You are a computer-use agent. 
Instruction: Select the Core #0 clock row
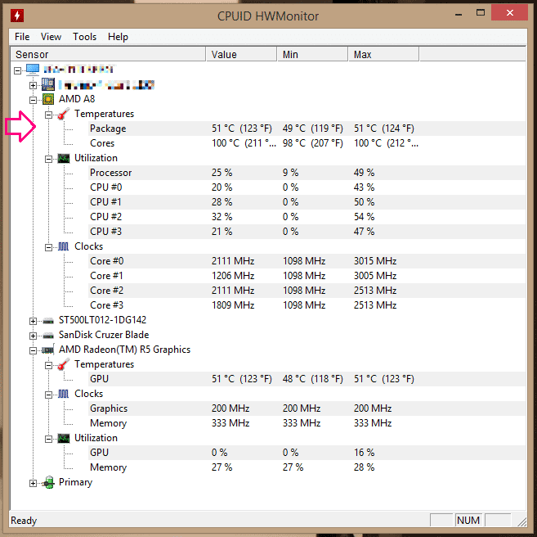point(106,261)
